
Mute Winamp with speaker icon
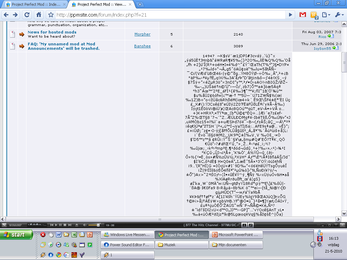84,225
